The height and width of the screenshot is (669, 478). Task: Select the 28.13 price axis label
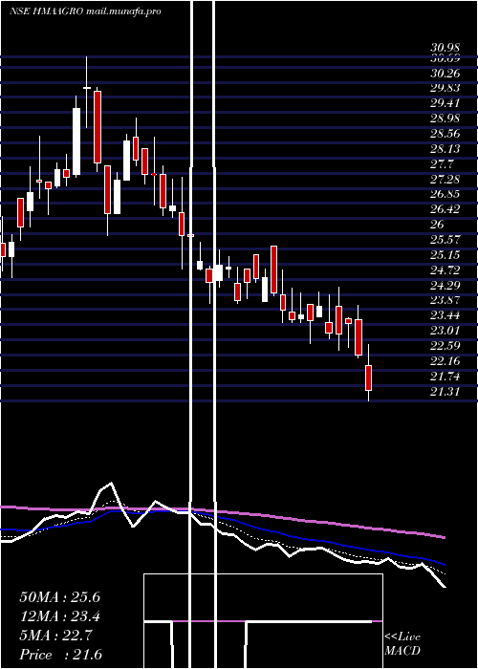click(x=445, y=149)
